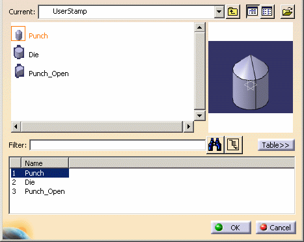304x242 pixels.
Task: Click the tree structure filter icon
Action: [234, 145]
